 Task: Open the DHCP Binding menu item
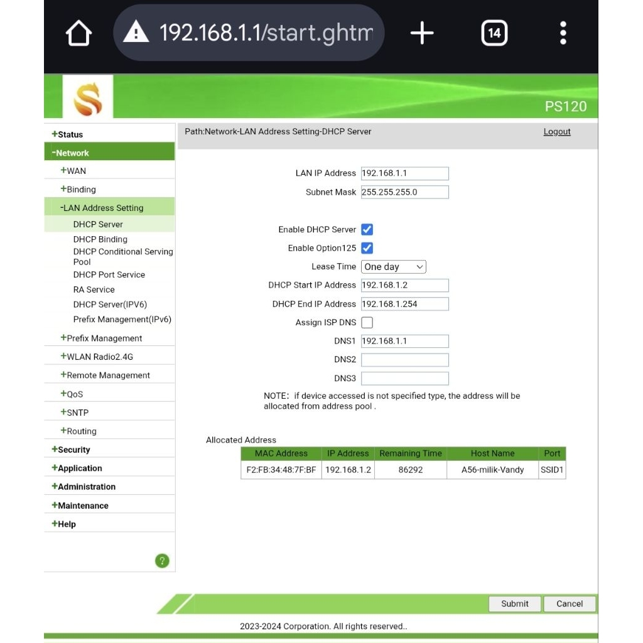[x=100, y=239]
